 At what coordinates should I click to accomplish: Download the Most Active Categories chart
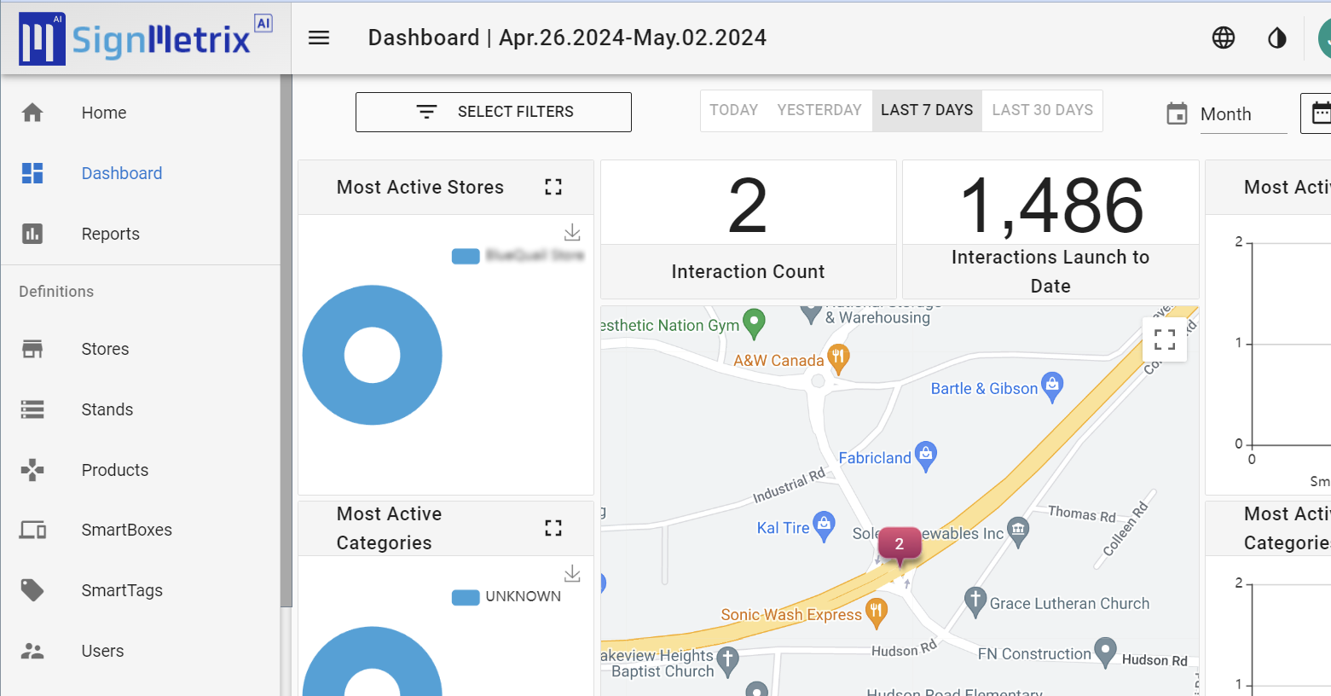pos(572,573)
